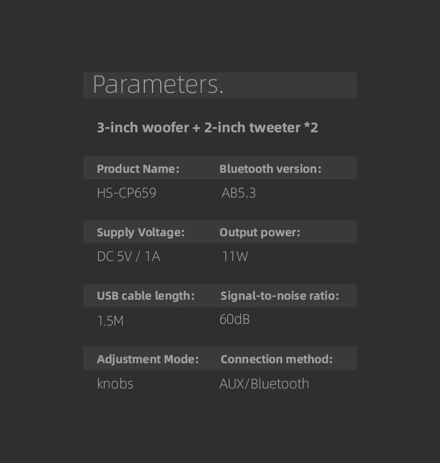Select the knobs adjustment value
This screenshot has height=463, width=440.
tap(115, 384)
